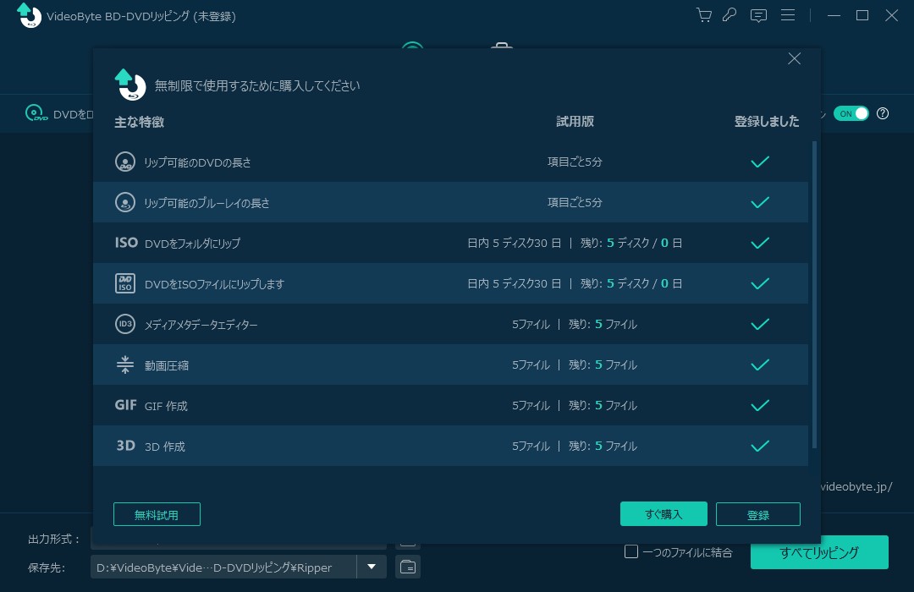Click the 試用版 column header
The height and width of the screenshot is (592, 914).
(x=575, y=121)
